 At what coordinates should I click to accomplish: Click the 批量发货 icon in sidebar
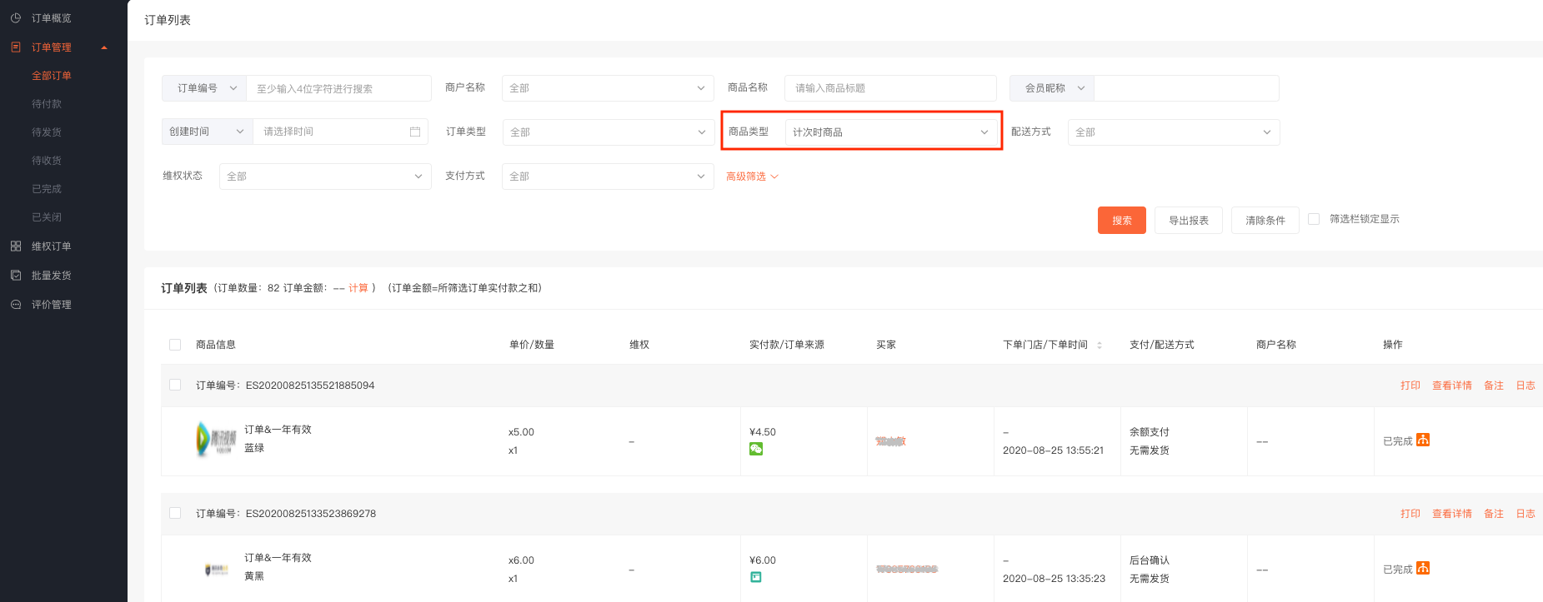[16, 276]
